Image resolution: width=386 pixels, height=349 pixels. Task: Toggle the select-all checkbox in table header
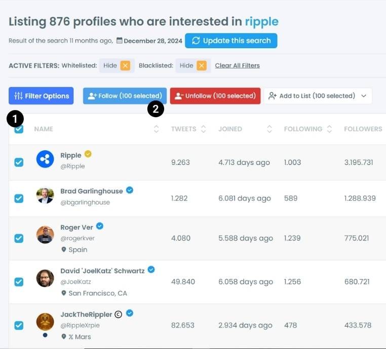click(x=19, y=129)
